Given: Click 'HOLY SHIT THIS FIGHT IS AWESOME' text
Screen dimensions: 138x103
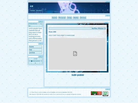Looking at the screenshot, I should pos(62,35).
